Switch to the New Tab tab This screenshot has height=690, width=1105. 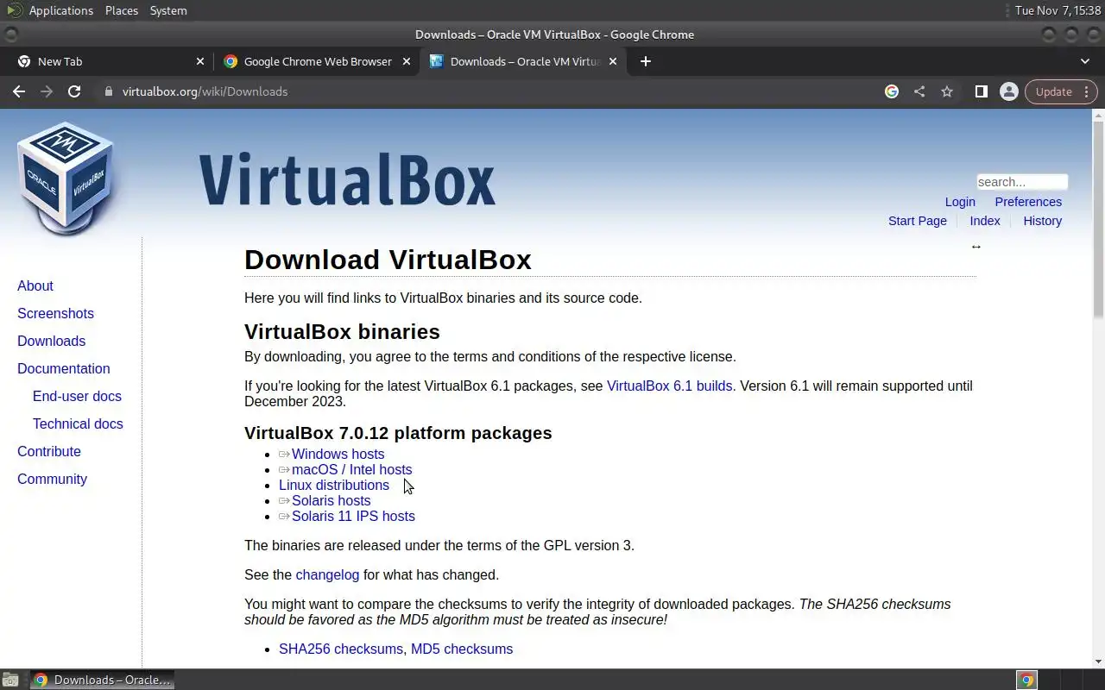(110, 61)
